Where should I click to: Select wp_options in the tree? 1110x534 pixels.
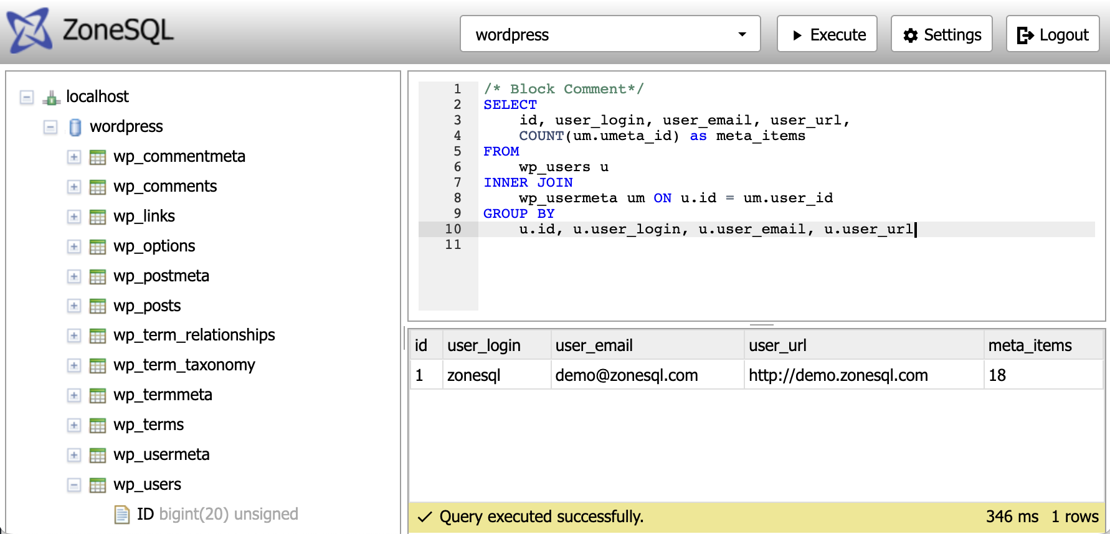[x=154, y=246]
